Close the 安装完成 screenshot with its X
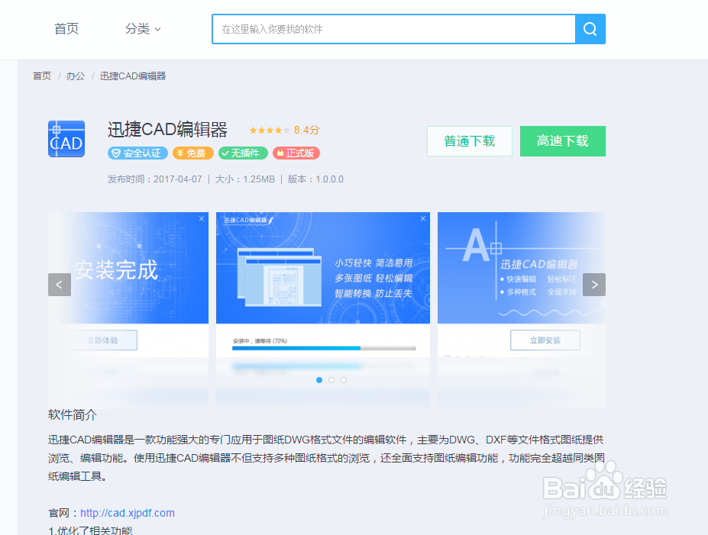The height and width of the screenshot is (535, 708). (x=202, y=218)
